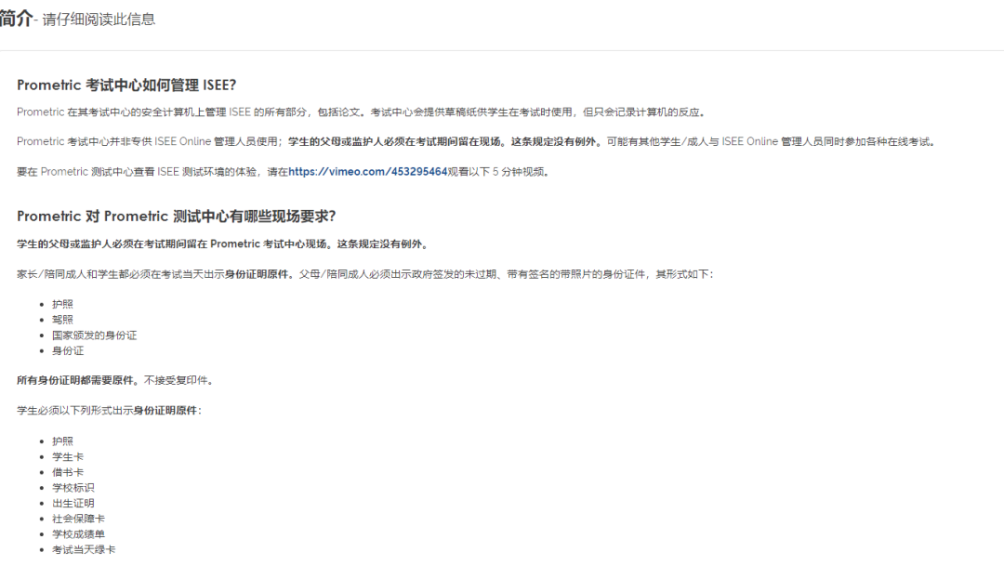1004x579 pixels.
Task: Select the 学校标识 list item
Action: [73, 487]
